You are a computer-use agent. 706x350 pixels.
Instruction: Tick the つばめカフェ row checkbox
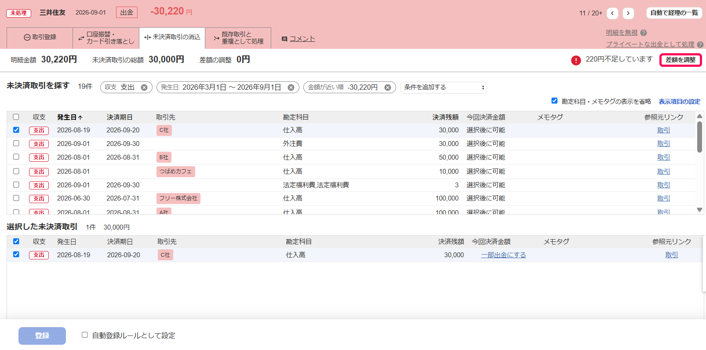click(x=16, y=171)
